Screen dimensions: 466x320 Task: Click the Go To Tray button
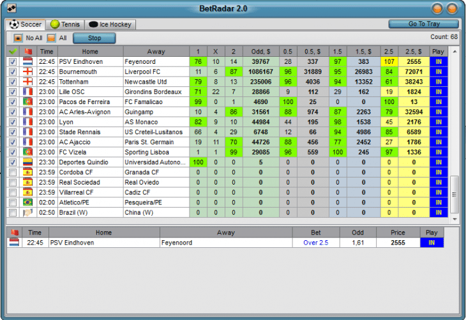[423, 24]
